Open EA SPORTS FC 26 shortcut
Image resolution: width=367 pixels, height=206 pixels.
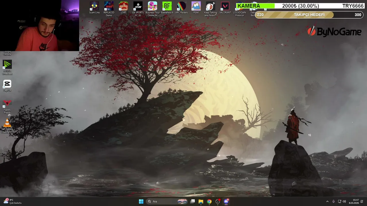(138, 9)
